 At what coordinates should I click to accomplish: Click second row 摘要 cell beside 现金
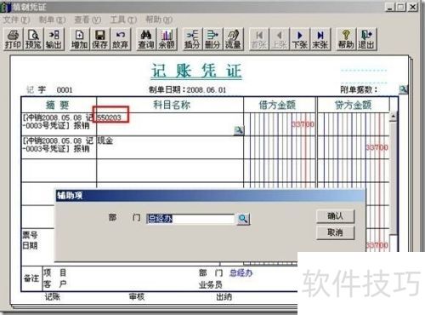coord(59,147)
